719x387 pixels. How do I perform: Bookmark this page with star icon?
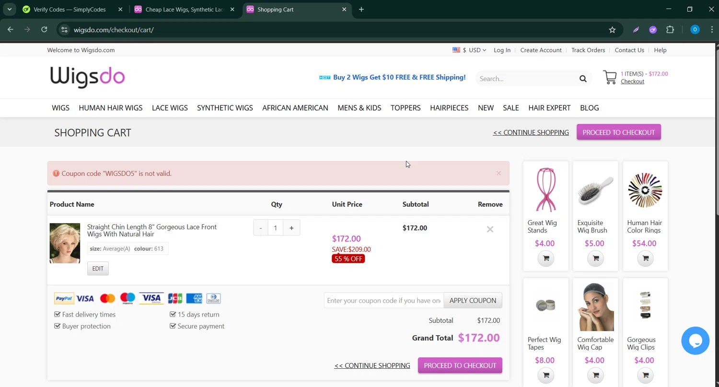point(612,30)
